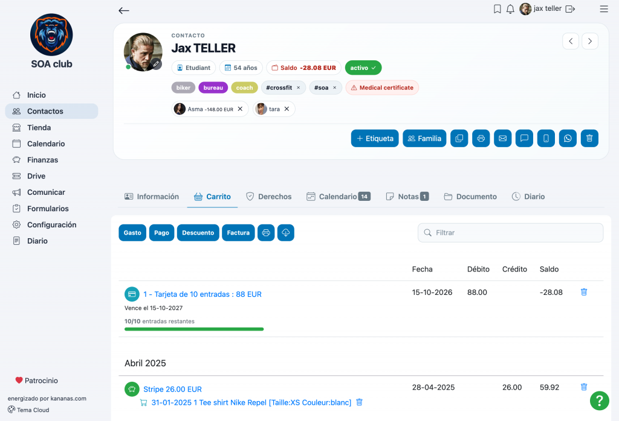619x421 pixels.
Task: Click the Familia button
Action: click(424, 138)
